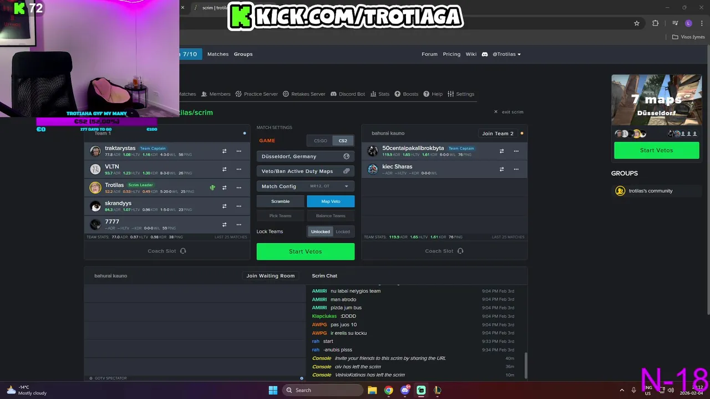This screenshot has width=710, height=399.
Task: Click the Join Waiting Room button
Action: 271,276
